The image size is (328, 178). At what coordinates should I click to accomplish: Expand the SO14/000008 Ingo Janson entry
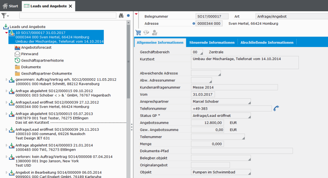coord(7,157)
